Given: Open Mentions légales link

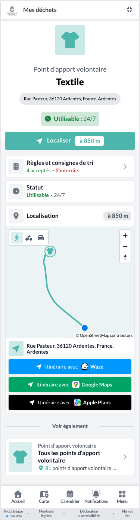Looking at the screenshot, I should pyautogui.click(x=46, y=513).
